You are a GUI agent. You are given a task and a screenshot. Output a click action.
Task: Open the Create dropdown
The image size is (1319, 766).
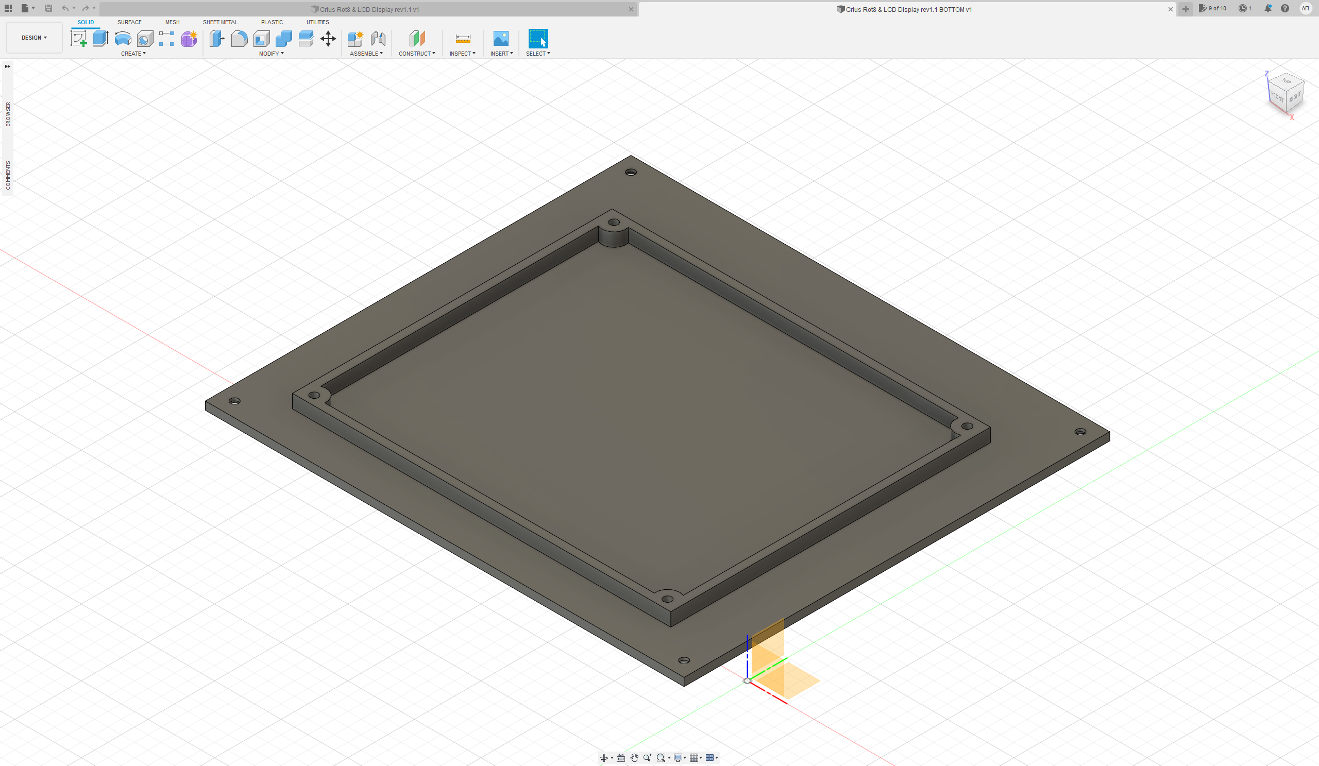point(133,53)
